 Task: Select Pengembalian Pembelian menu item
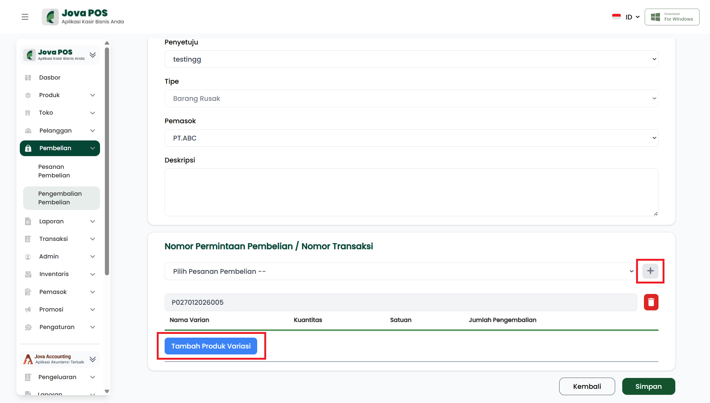pos(60,198)
